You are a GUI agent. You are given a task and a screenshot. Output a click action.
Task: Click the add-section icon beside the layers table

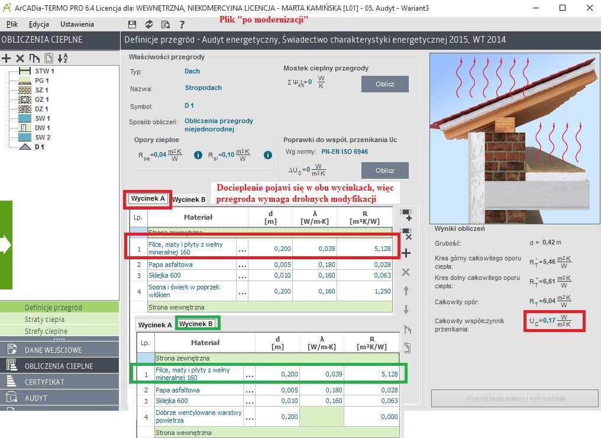[x=406, y=215]
